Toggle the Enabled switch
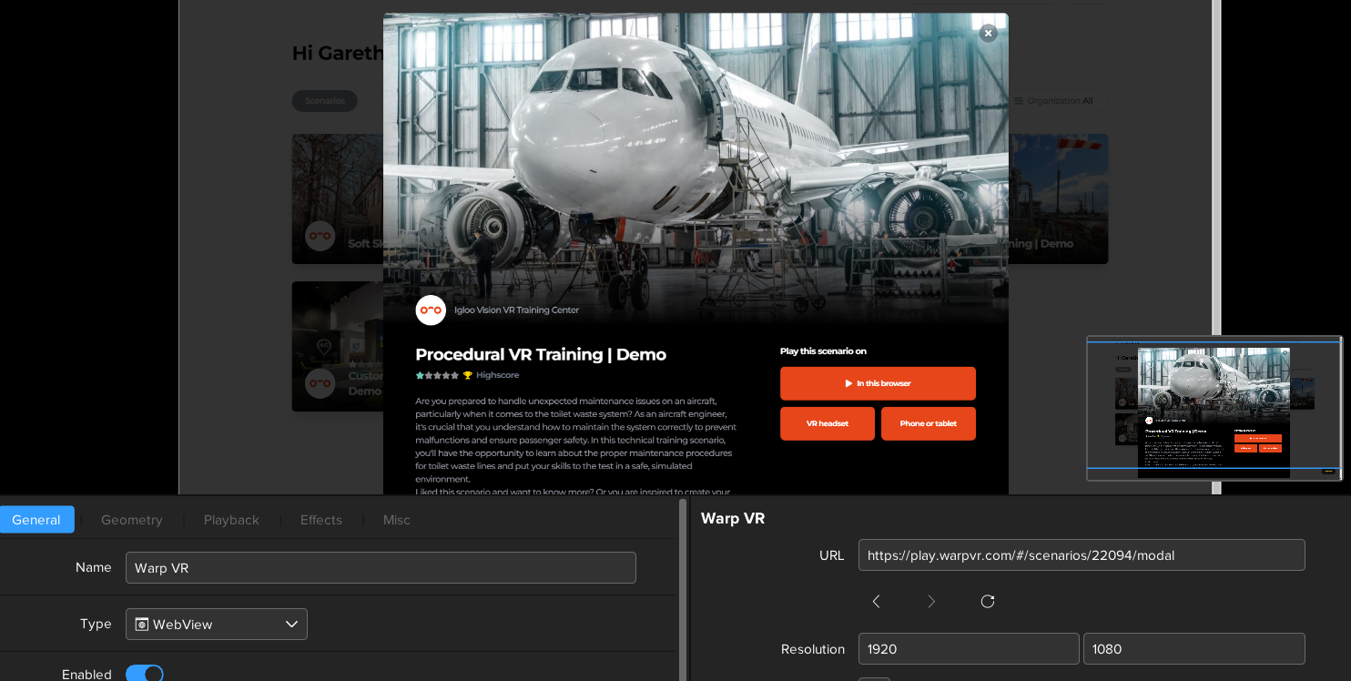The height and width of the screenshot is (681, 1351). pyautogui.click(x=144, y=674)
